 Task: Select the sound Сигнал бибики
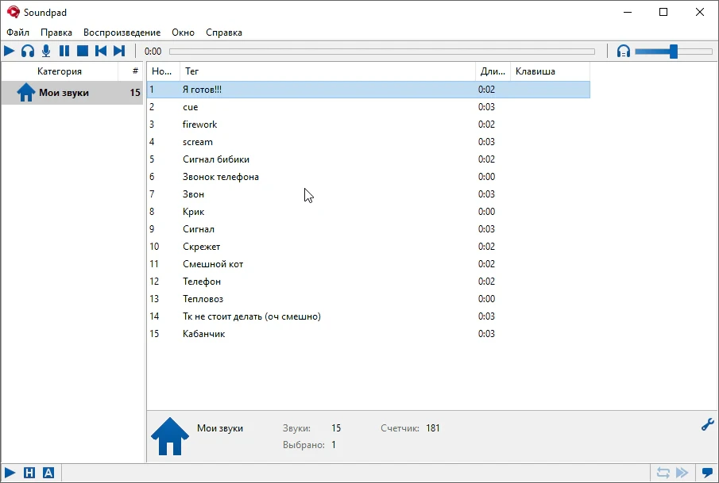point(368,159)
